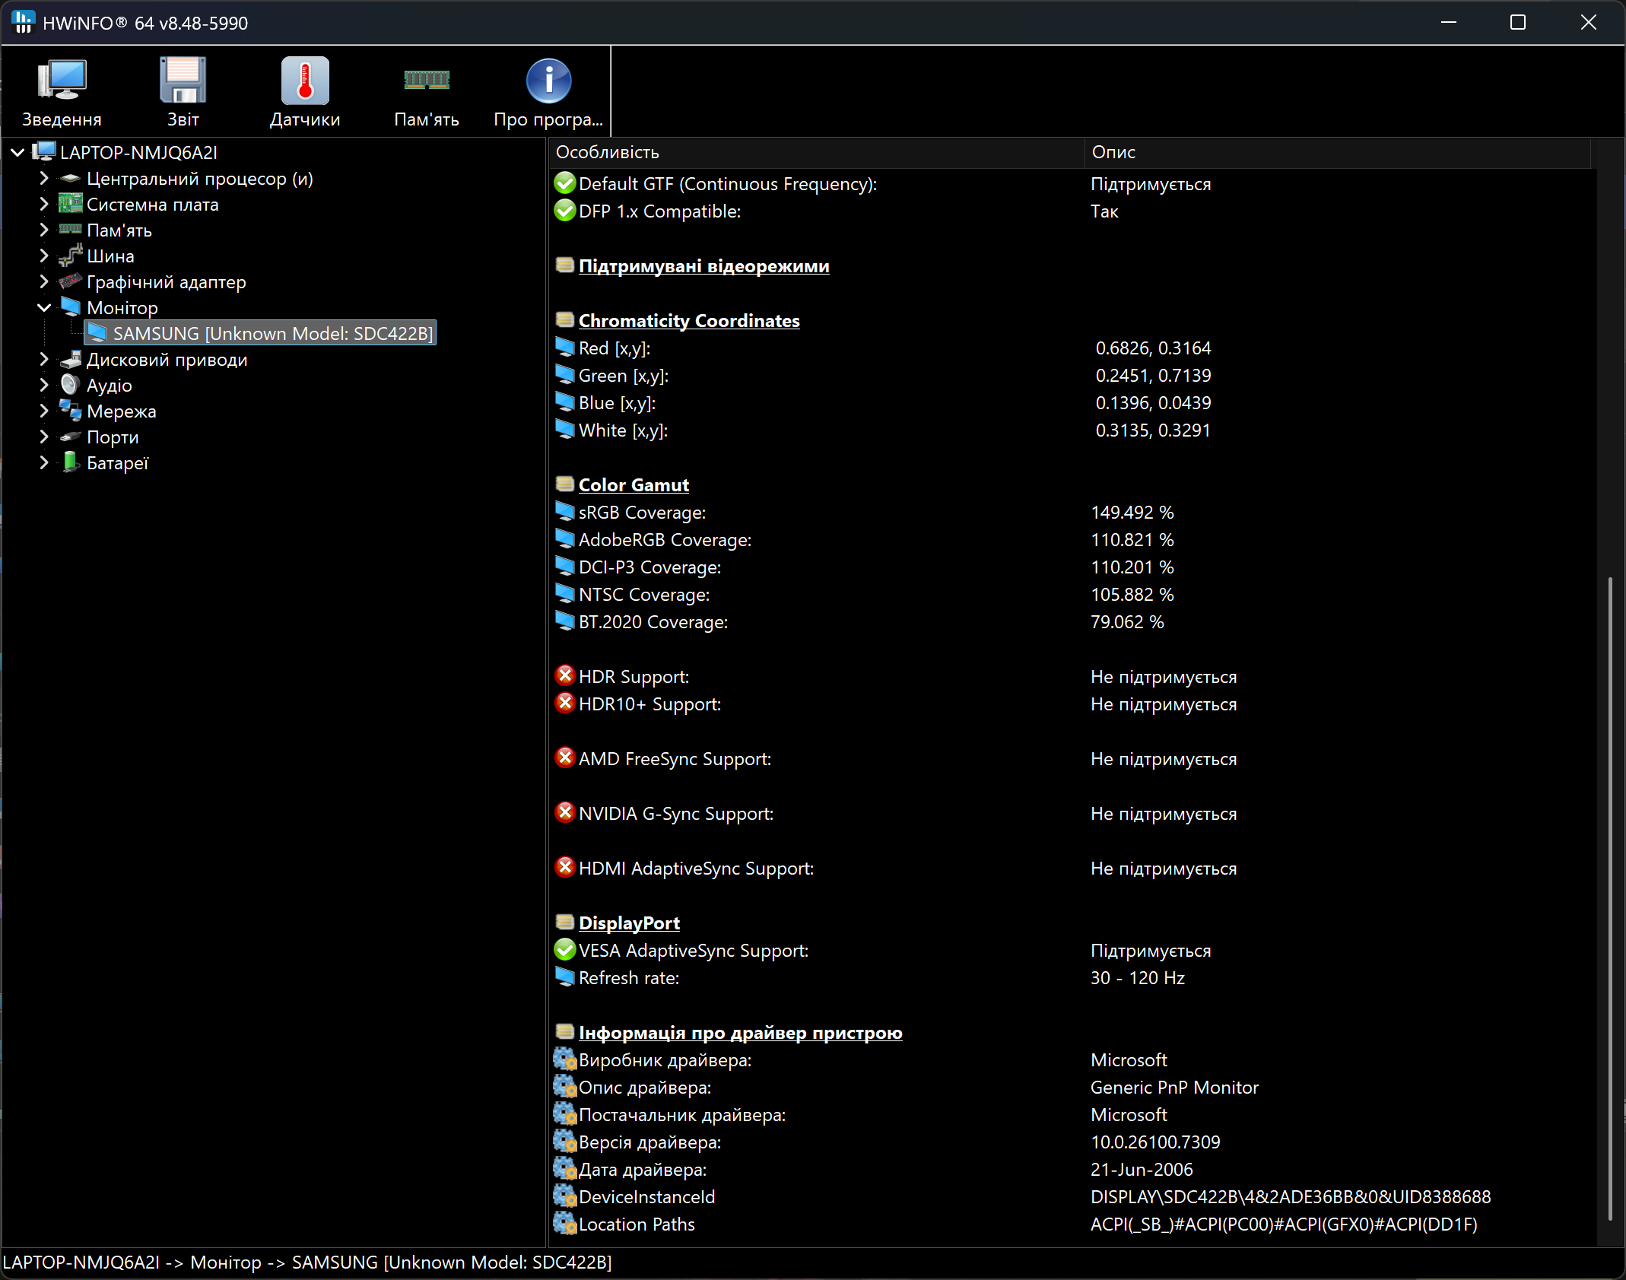
Task: Select the AdobeRGB Coverage value 110.821 %
Action: (x=1132, y=540)
